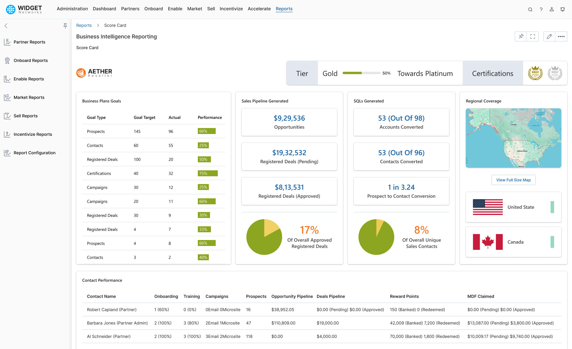572x349 pixels.
Task: Click the regional coverage map thumbnail
Action: click(513, 138)
